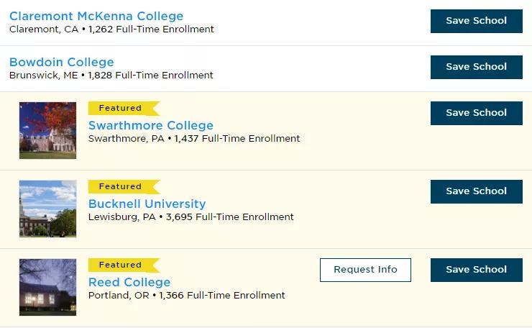Open the Bowdoin College link
This screenshot has width=532, height=328.
[62, 62]
